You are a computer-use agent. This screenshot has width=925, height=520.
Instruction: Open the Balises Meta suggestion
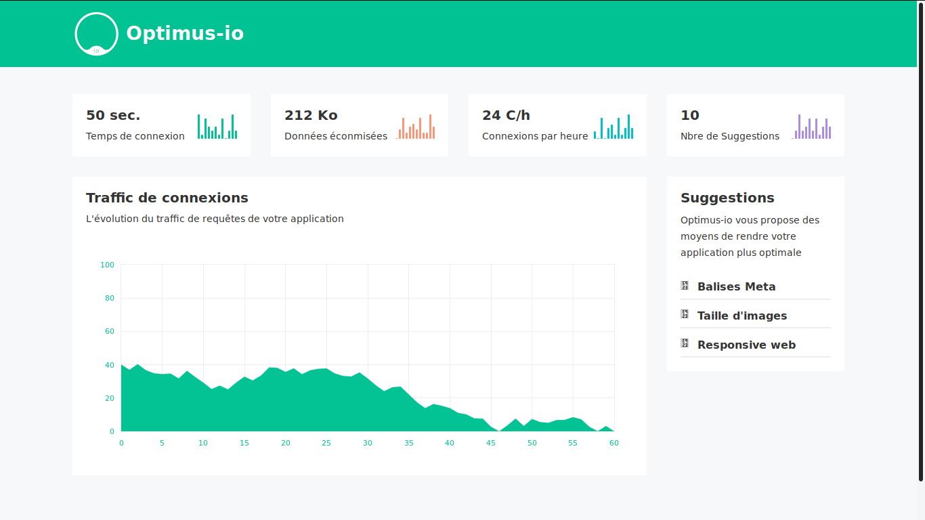(x=737, y=286)
